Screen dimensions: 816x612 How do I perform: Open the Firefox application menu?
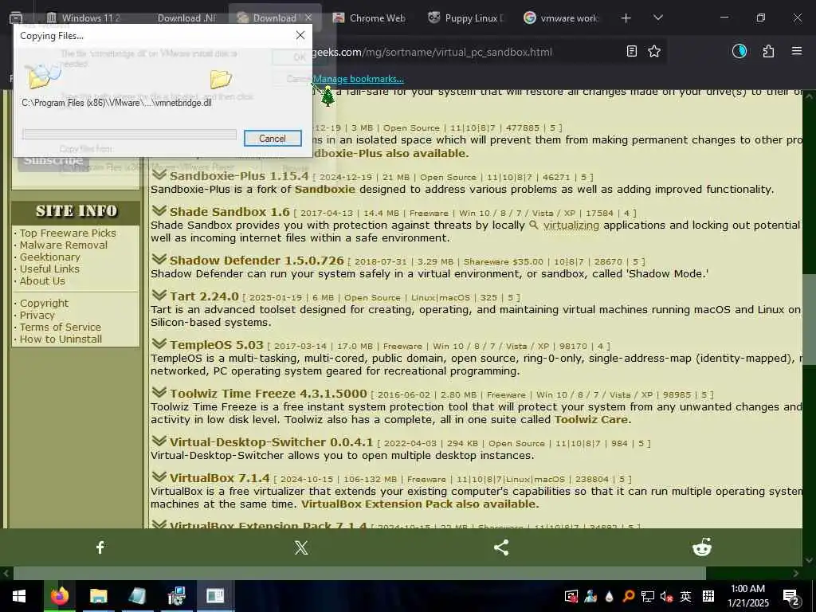tap(797, 51)
